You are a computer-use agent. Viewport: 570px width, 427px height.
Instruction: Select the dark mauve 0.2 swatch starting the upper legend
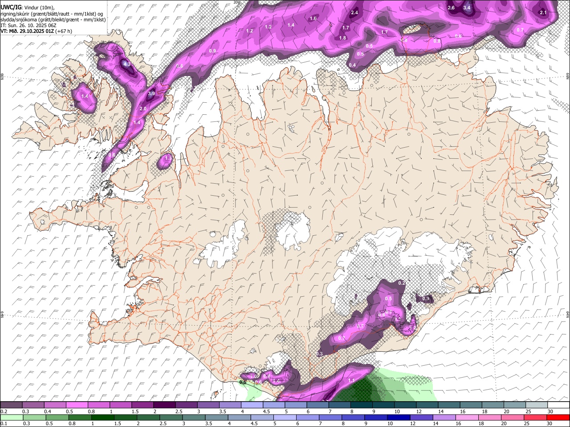pos(11,405)
